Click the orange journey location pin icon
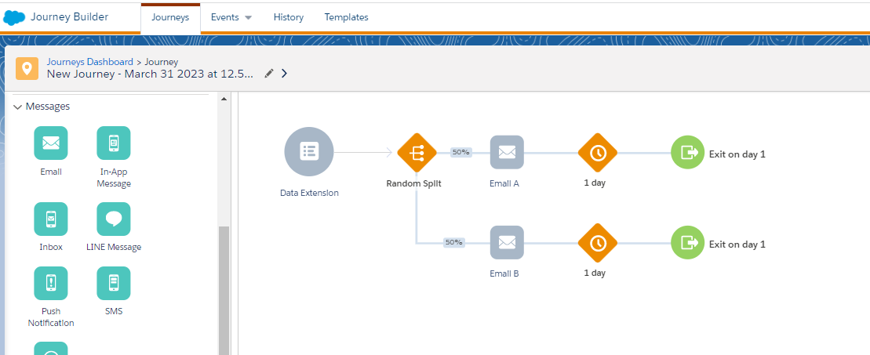Screen dimensions: 870x355 click(27, 68)
